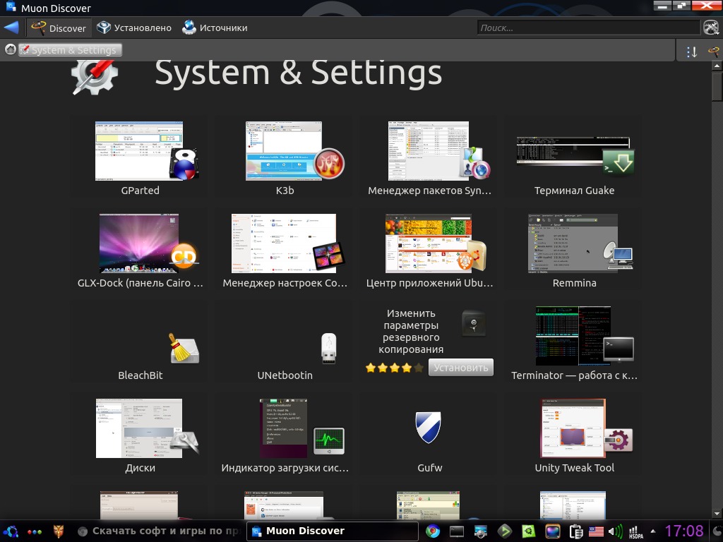723x542 pixels.
Task: Click the orange fox icon in the taskbar
Action: 59,531
